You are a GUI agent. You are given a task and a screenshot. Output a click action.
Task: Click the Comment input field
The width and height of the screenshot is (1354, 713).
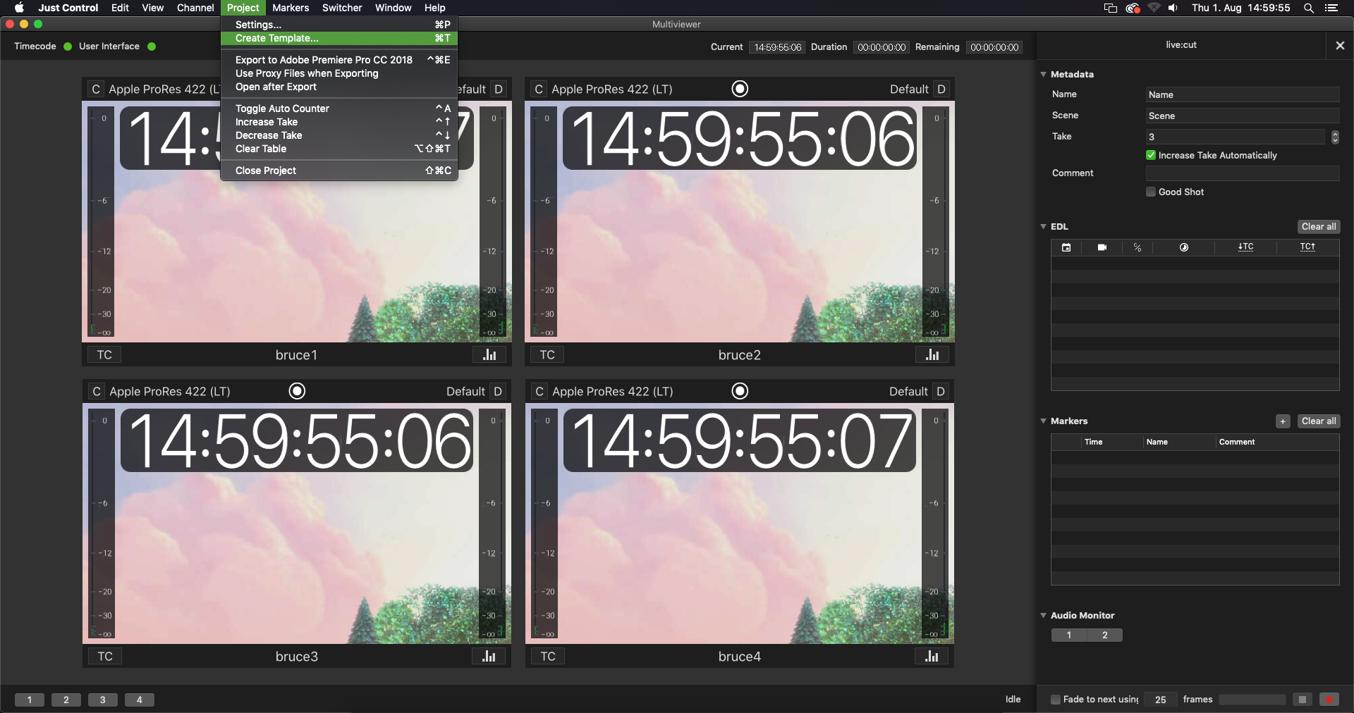click(x=1243, y=173)
